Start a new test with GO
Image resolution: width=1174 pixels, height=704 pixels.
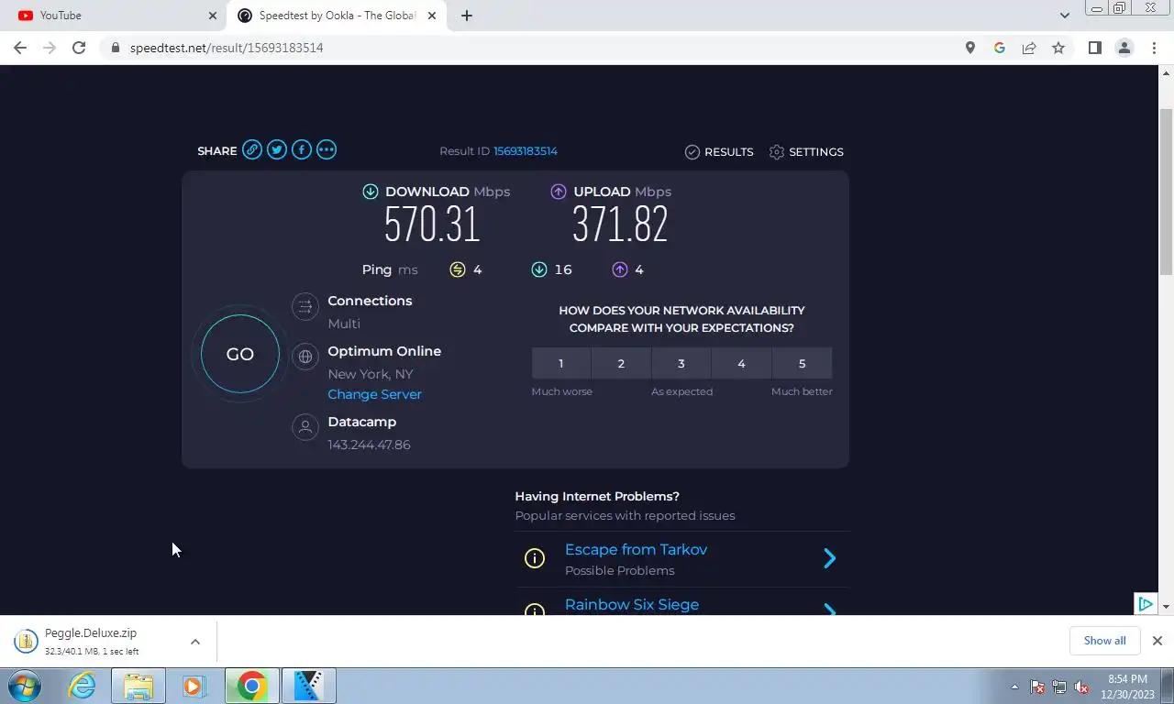(x=240, y=354)
